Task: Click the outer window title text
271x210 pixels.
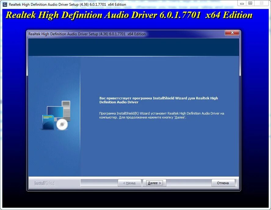Action: tap(67, 5)
